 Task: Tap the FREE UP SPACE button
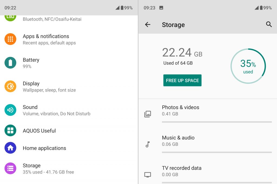click(x=182, y=81)
